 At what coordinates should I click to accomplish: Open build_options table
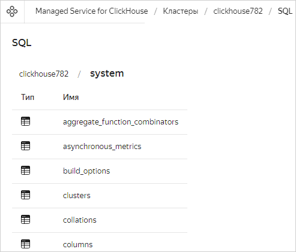click(86, 171)
